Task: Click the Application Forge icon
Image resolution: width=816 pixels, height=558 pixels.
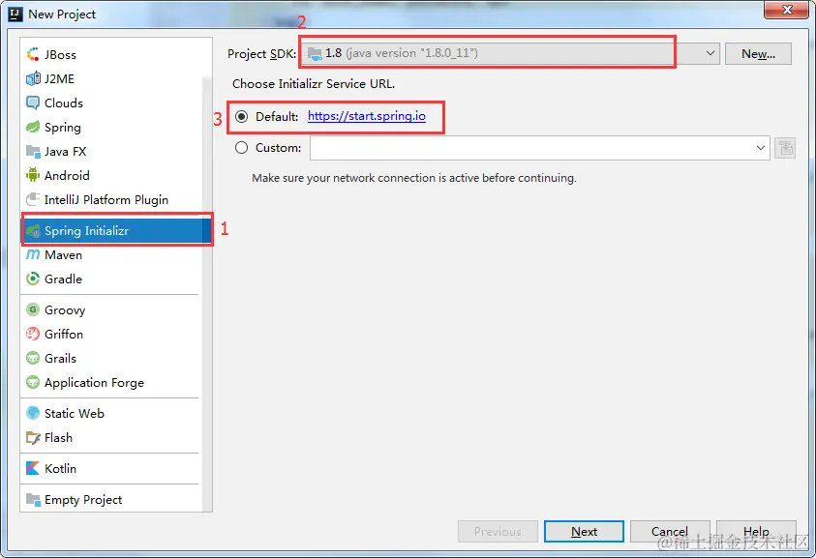Action: (33, 382)
